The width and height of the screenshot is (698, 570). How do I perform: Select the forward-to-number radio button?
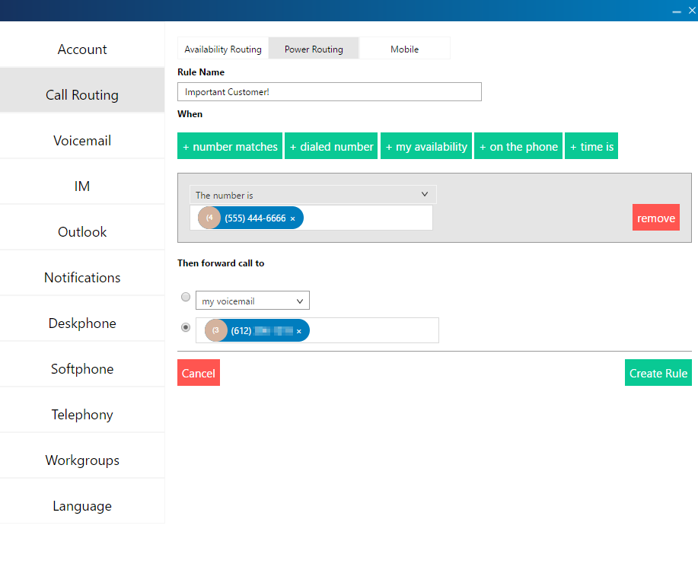point(186,327)
